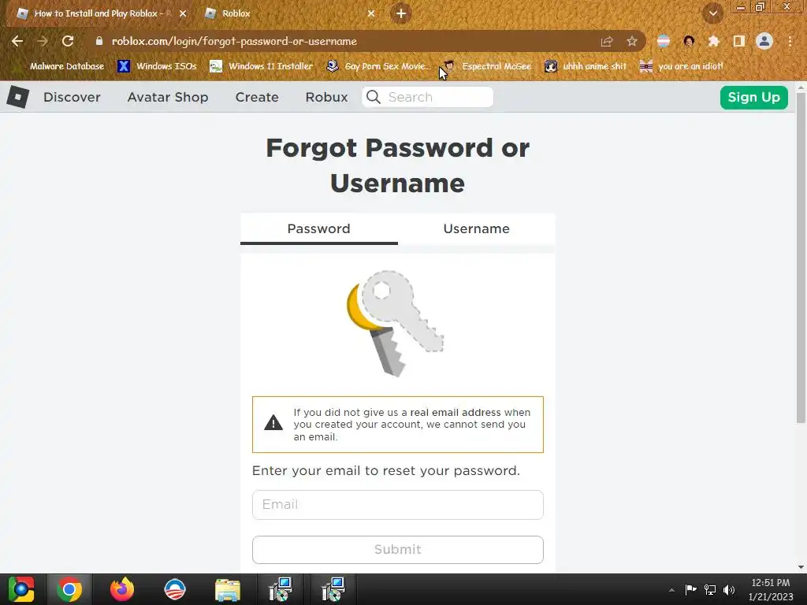Bookmark this page with star icon

click(632, 41)
